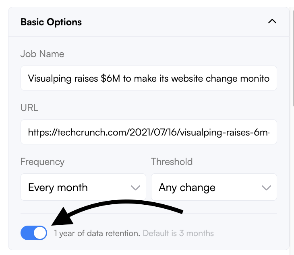Click the Threshold dropdown chevron arrow

[x=266, y=187]
